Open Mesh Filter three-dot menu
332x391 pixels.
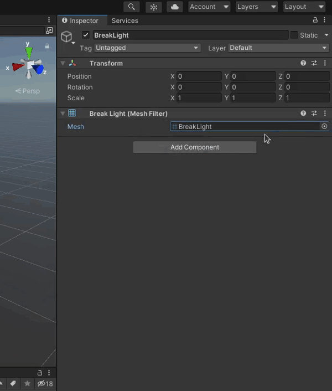point(325,113)
